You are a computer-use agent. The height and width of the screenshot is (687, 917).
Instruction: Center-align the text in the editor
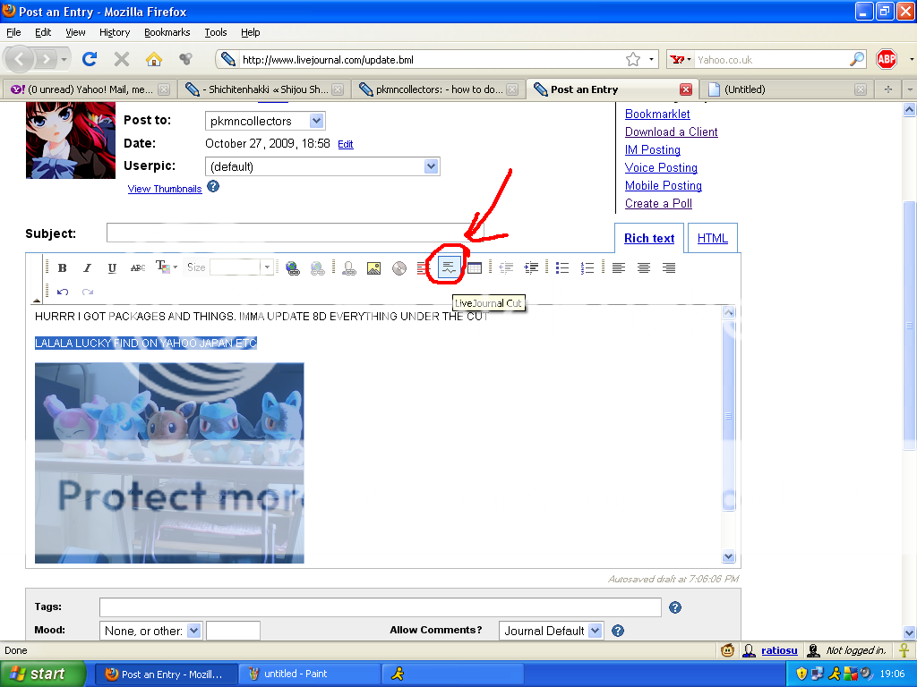click(644, 267)
